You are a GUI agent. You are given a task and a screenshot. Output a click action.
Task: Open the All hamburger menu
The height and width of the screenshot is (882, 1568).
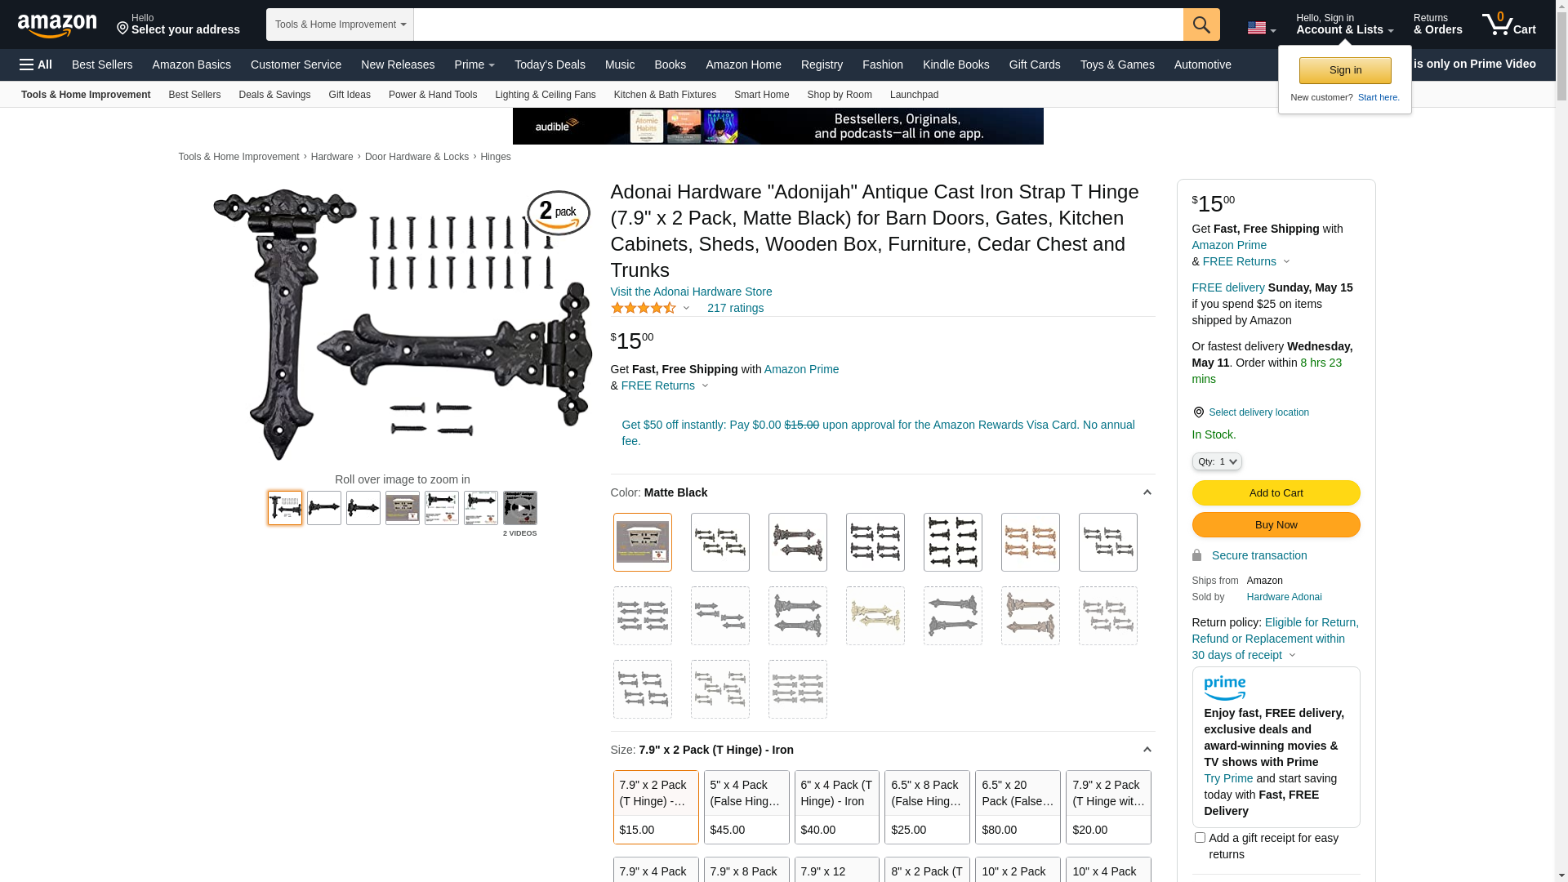(36, 65)
